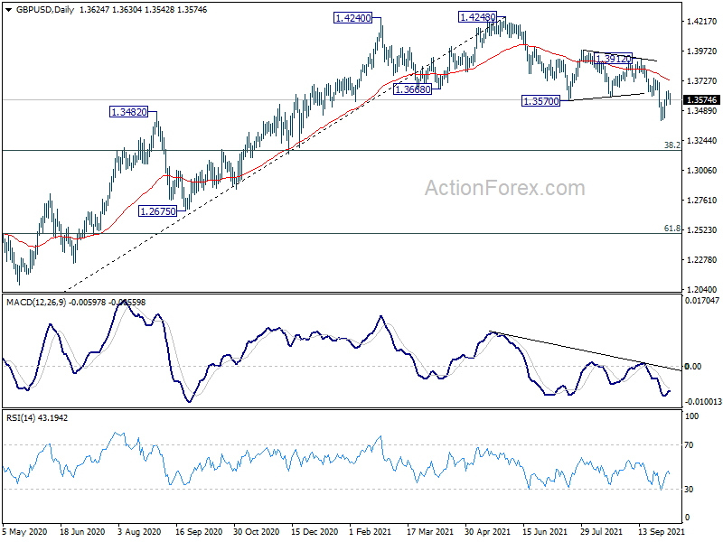Image resolution: width=723 pixels, height=542 pixels.
Task: Click the 1.42400 price label
Action: pyautogui.click(x=352, y=18)
